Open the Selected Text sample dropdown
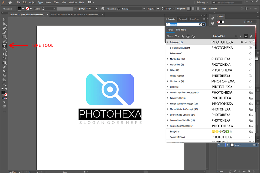The height and width of the screenshot is (173, 260). pos(224,36)
